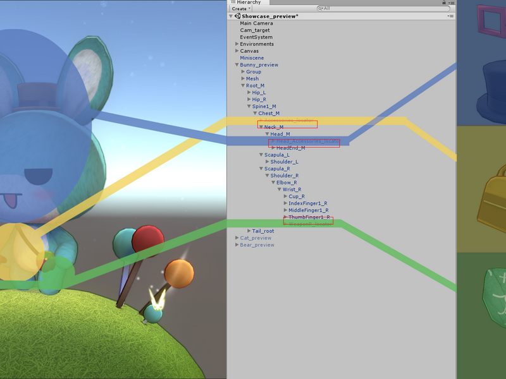Expand the Cat_preview node
This screenshot has height=379, width=506.
click(237, 238)
